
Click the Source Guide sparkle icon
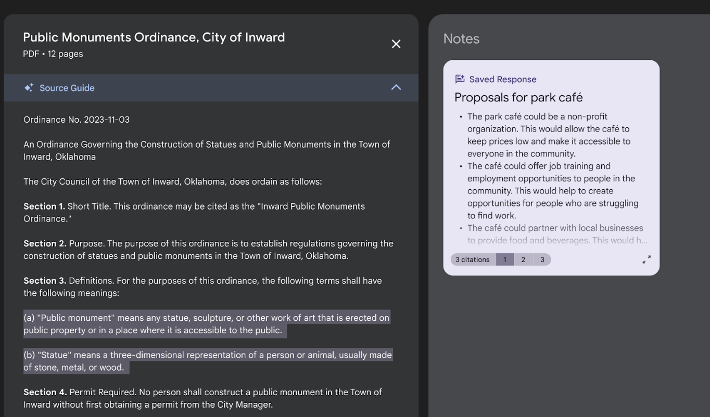coord(29,88)
